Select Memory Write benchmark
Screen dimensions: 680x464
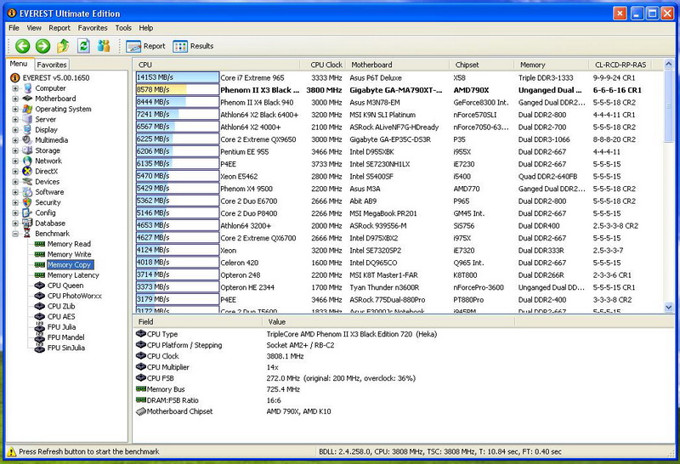pos(69,255)
